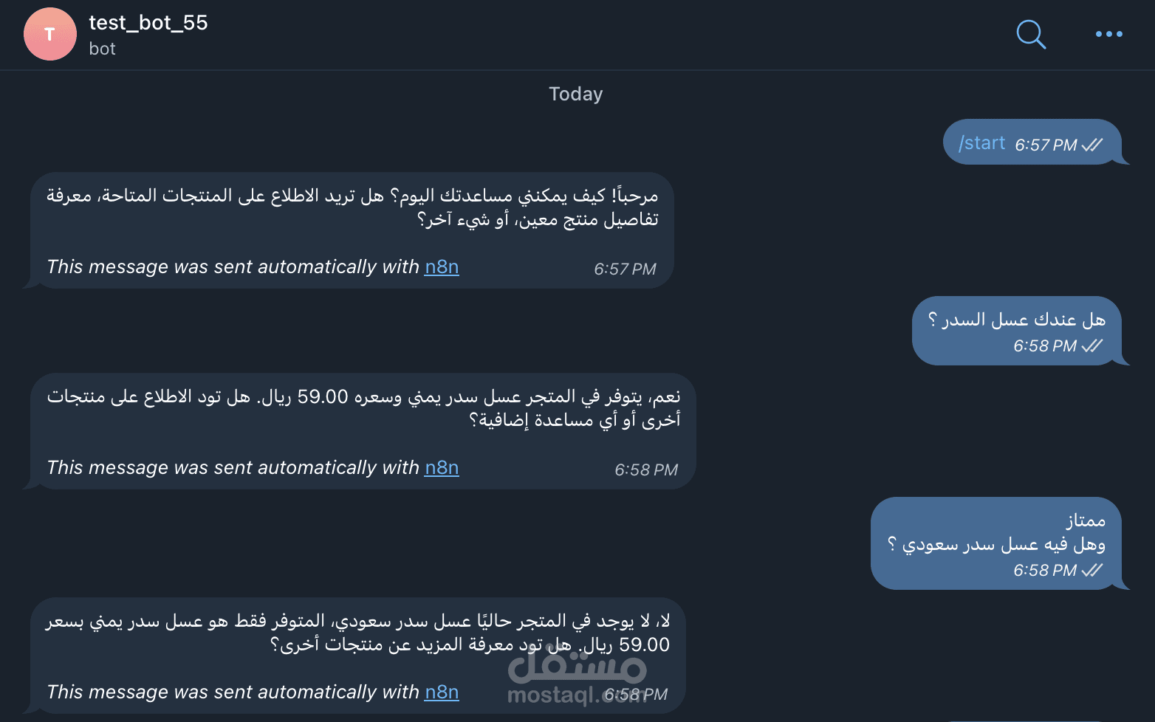The width and height of the screenshot is (1155, 722).
Task: Open n8n link in the last bot reply
Action: point(442,692)
